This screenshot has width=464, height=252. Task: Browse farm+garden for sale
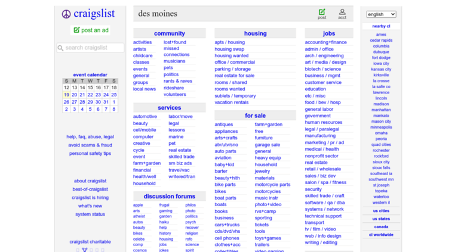[268, 125]
